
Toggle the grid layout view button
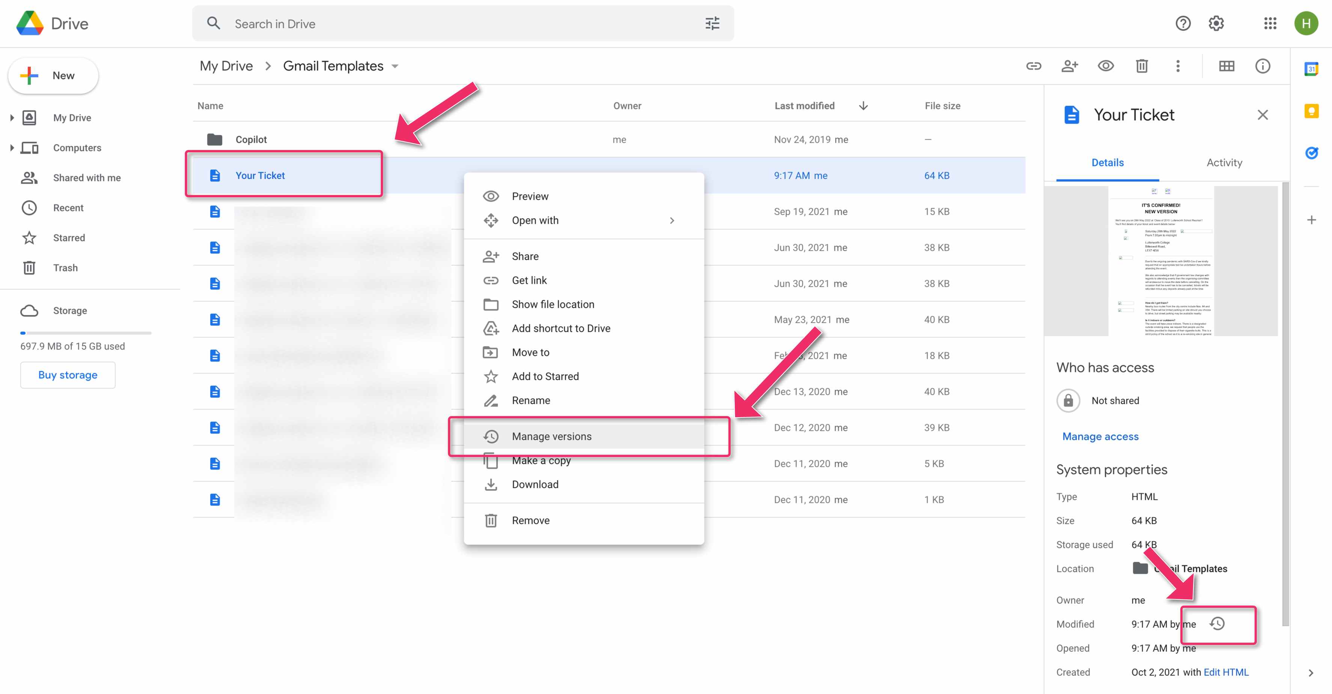tap(1227, 66)
